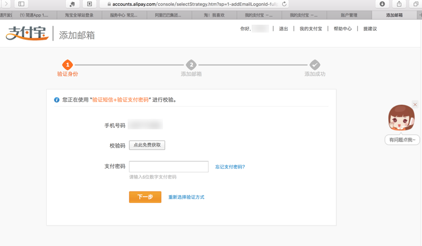Switch to the 服务中心 常见 tab
422x246 pixels.
(x=124, y=15)
